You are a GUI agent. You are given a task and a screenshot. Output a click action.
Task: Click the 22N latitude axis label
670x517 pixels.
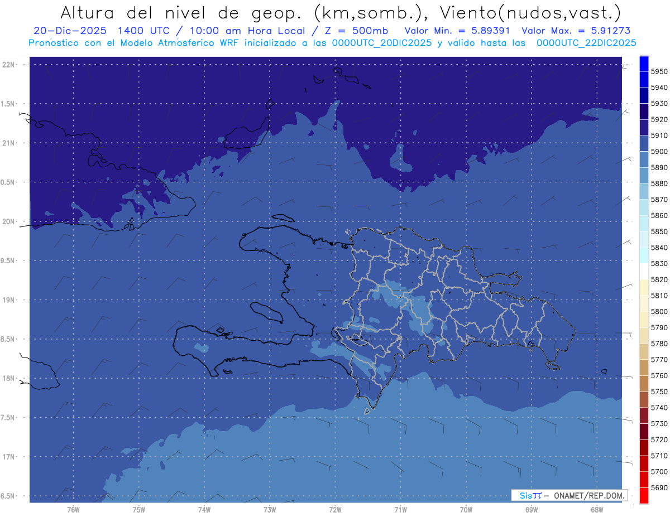coord(9,64)
